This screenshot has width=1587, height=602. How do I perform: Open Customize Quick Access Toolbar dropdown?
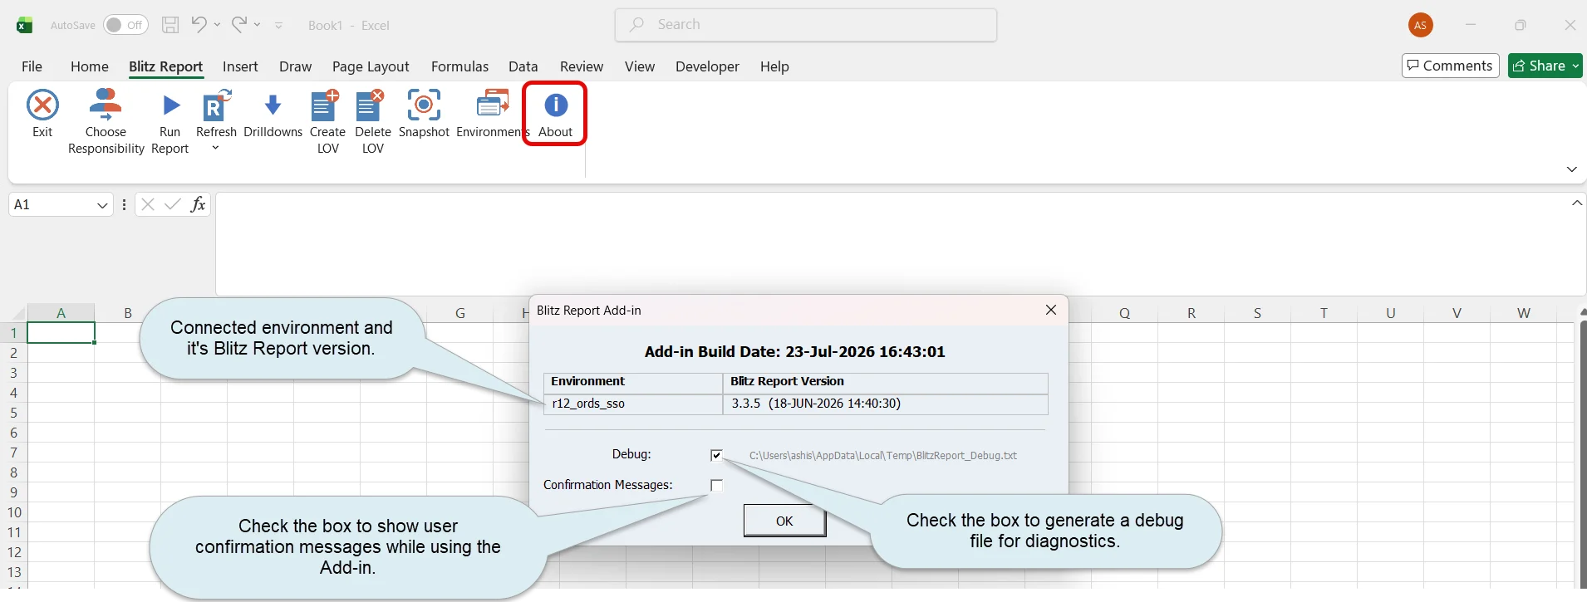point(279,26)
